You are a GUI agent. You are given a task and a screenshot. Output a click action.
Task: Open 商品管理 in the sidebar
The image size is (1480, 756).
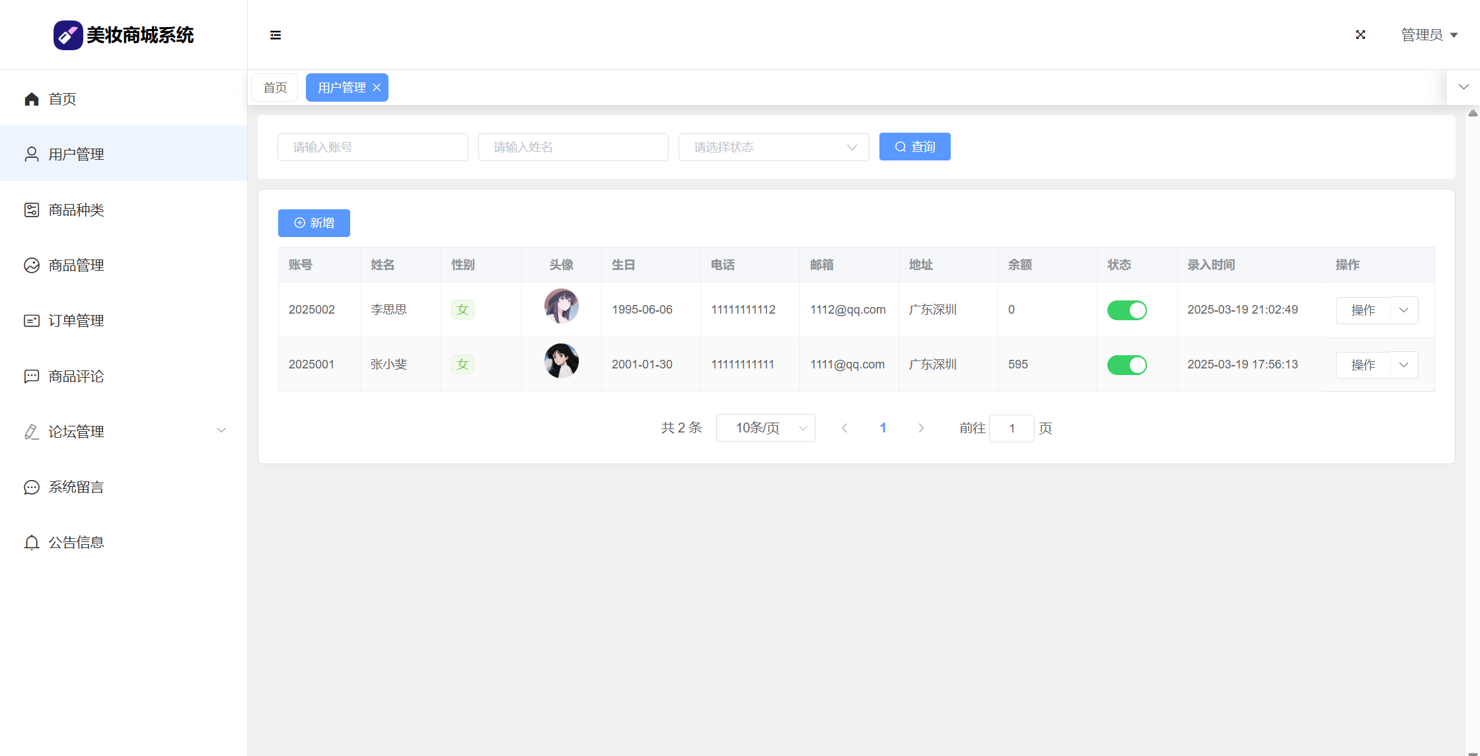[x=76, y=265]
